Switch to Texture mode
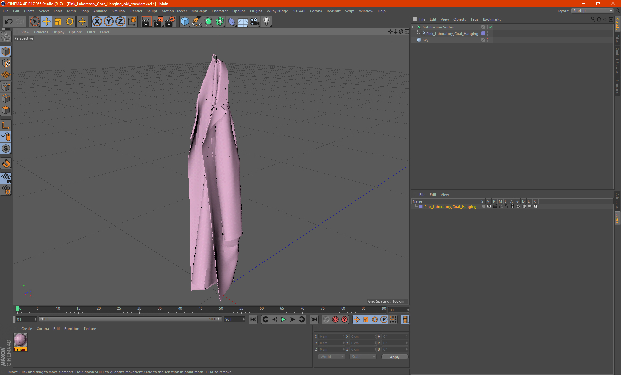The width and height of the screenshot is (621, 375). pyautogui.click(x=6, y=63)
